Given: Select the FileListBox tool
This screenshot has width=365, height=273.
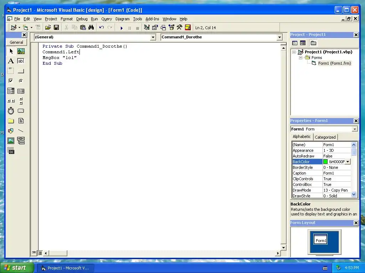Looking at the screenshot, I should (x=21, y=121).
